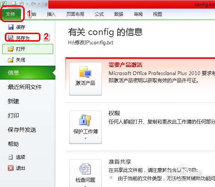
Task: Open the 公式 ribbon tab
Action: click(x=99, y=14)
